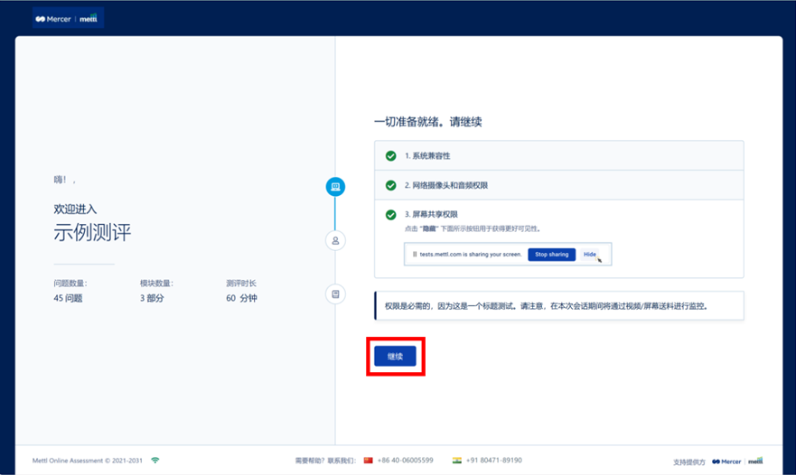This screenshot has width=796, height=475.
Task: Click the +91 80471-89190 phone number
Action: [x=494, y=461]
